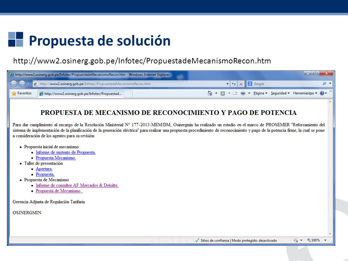Open Informe de sustento de Propuesta link

click(66, 153)
